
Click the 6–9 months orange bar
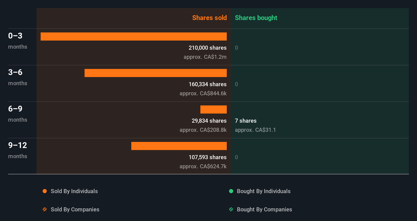[x=214, y=109]
